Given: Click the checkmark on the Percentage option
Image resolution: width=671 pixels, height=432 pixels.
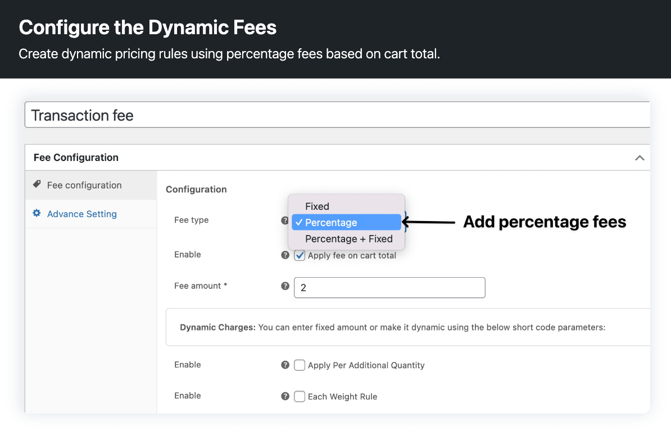Looking at the screenshot, I should pyautogui.click(x=300, y=222).
